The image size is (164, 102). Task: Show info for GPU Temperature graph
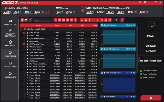tap(134, 49)
